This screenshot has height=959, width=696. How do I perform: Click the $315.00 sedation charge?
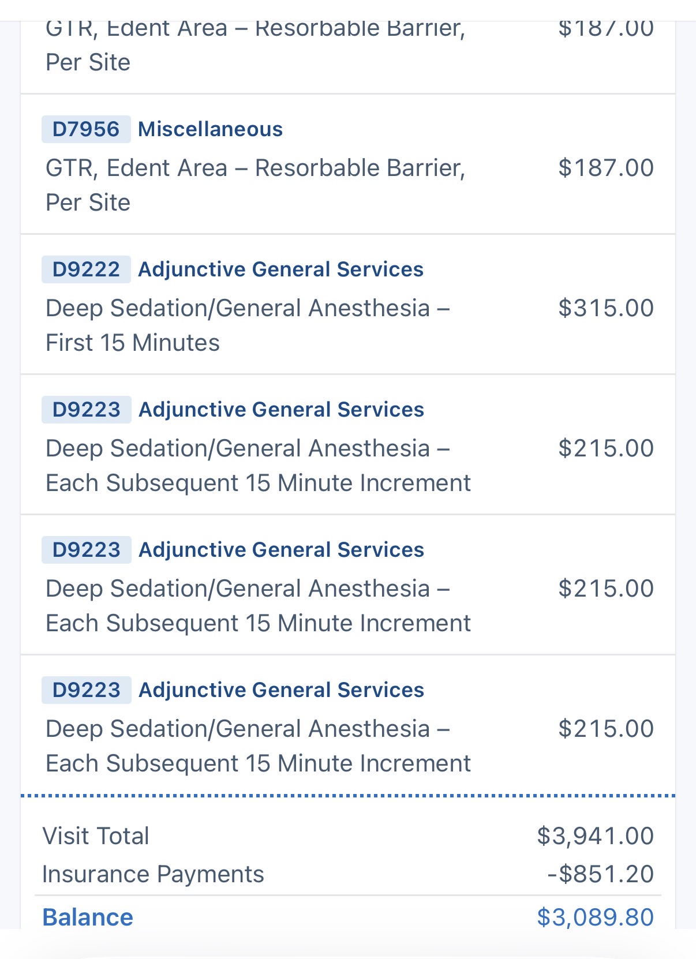point(605,308)
